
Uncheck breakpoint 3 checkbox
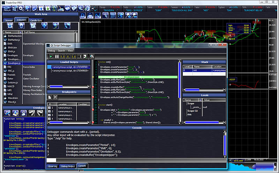50,115
